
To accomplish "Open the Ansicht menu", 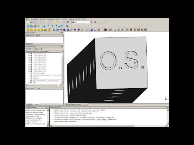I will point(42,19).
